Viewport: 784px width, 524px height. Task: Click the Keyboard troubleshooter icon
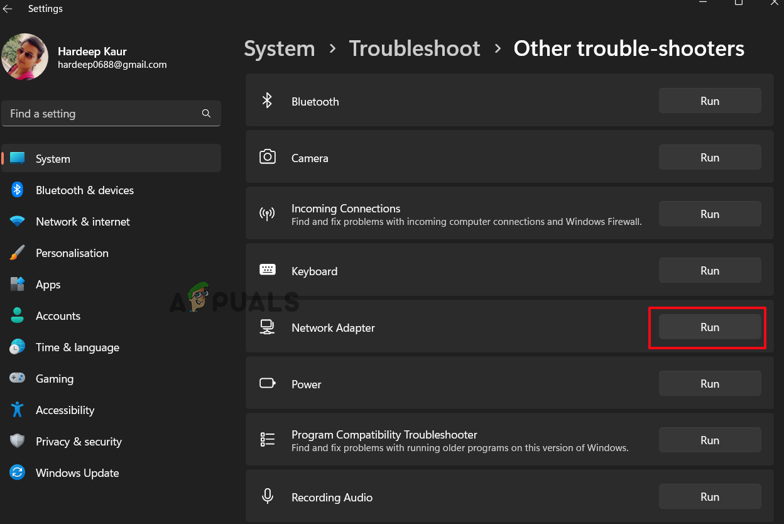(268, 269)
